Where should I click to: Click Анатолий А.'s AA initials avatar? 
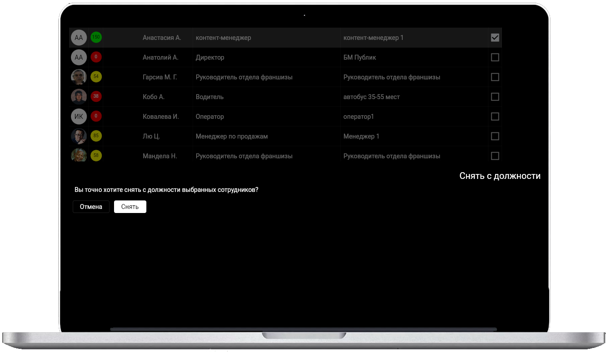coord(79,57)
